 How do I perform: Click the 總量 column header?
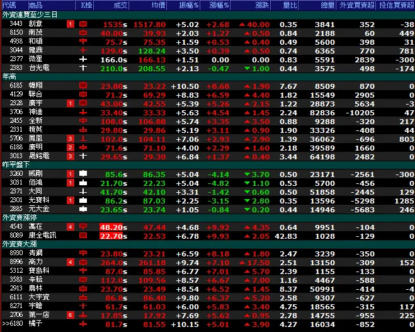pyautogui.click(x=317, y=5)
